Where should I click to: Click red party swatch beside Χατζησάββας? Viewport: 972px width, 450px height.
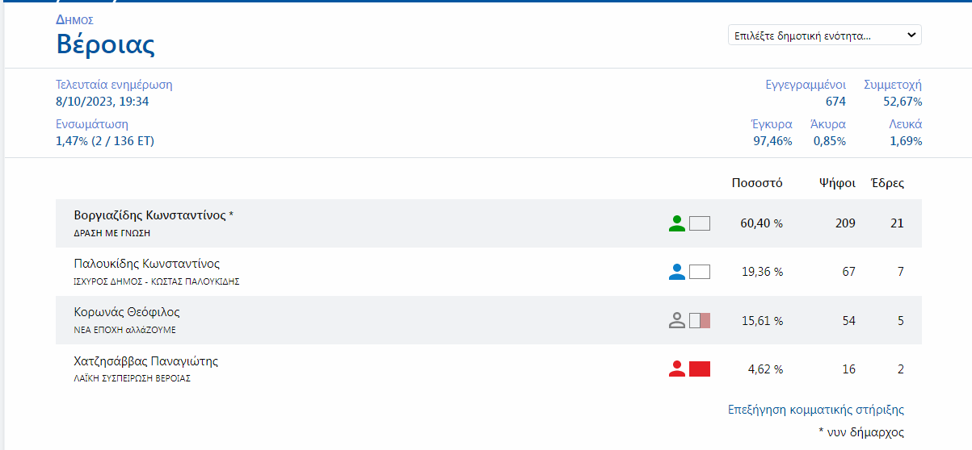click(x=700, y=369)
